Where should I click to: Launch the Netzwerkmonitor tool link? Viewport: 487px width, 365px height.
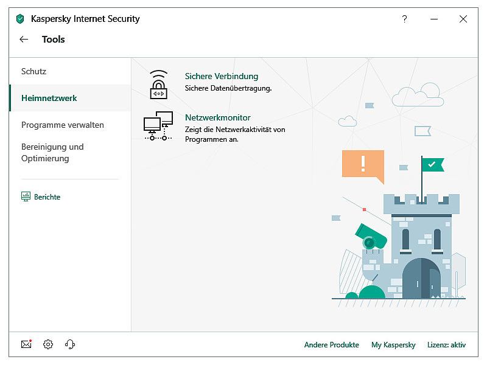[217, 117]
